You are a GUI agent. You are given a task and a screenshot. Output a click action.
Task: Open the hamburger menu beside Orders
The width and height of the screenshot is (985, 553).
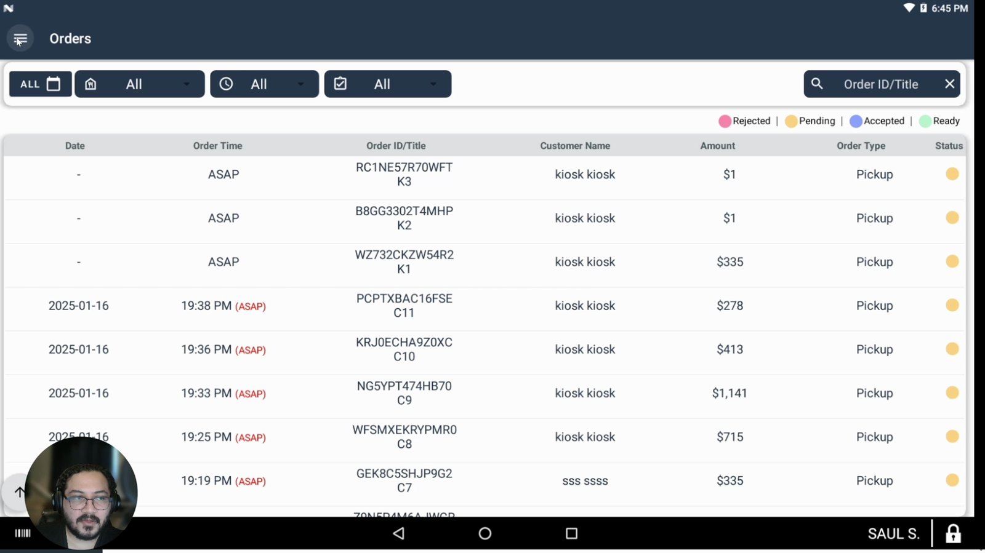(x=20, y=39)
